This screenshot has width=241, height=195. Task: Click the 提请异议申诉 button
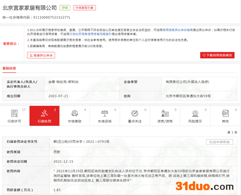[41, 55]
